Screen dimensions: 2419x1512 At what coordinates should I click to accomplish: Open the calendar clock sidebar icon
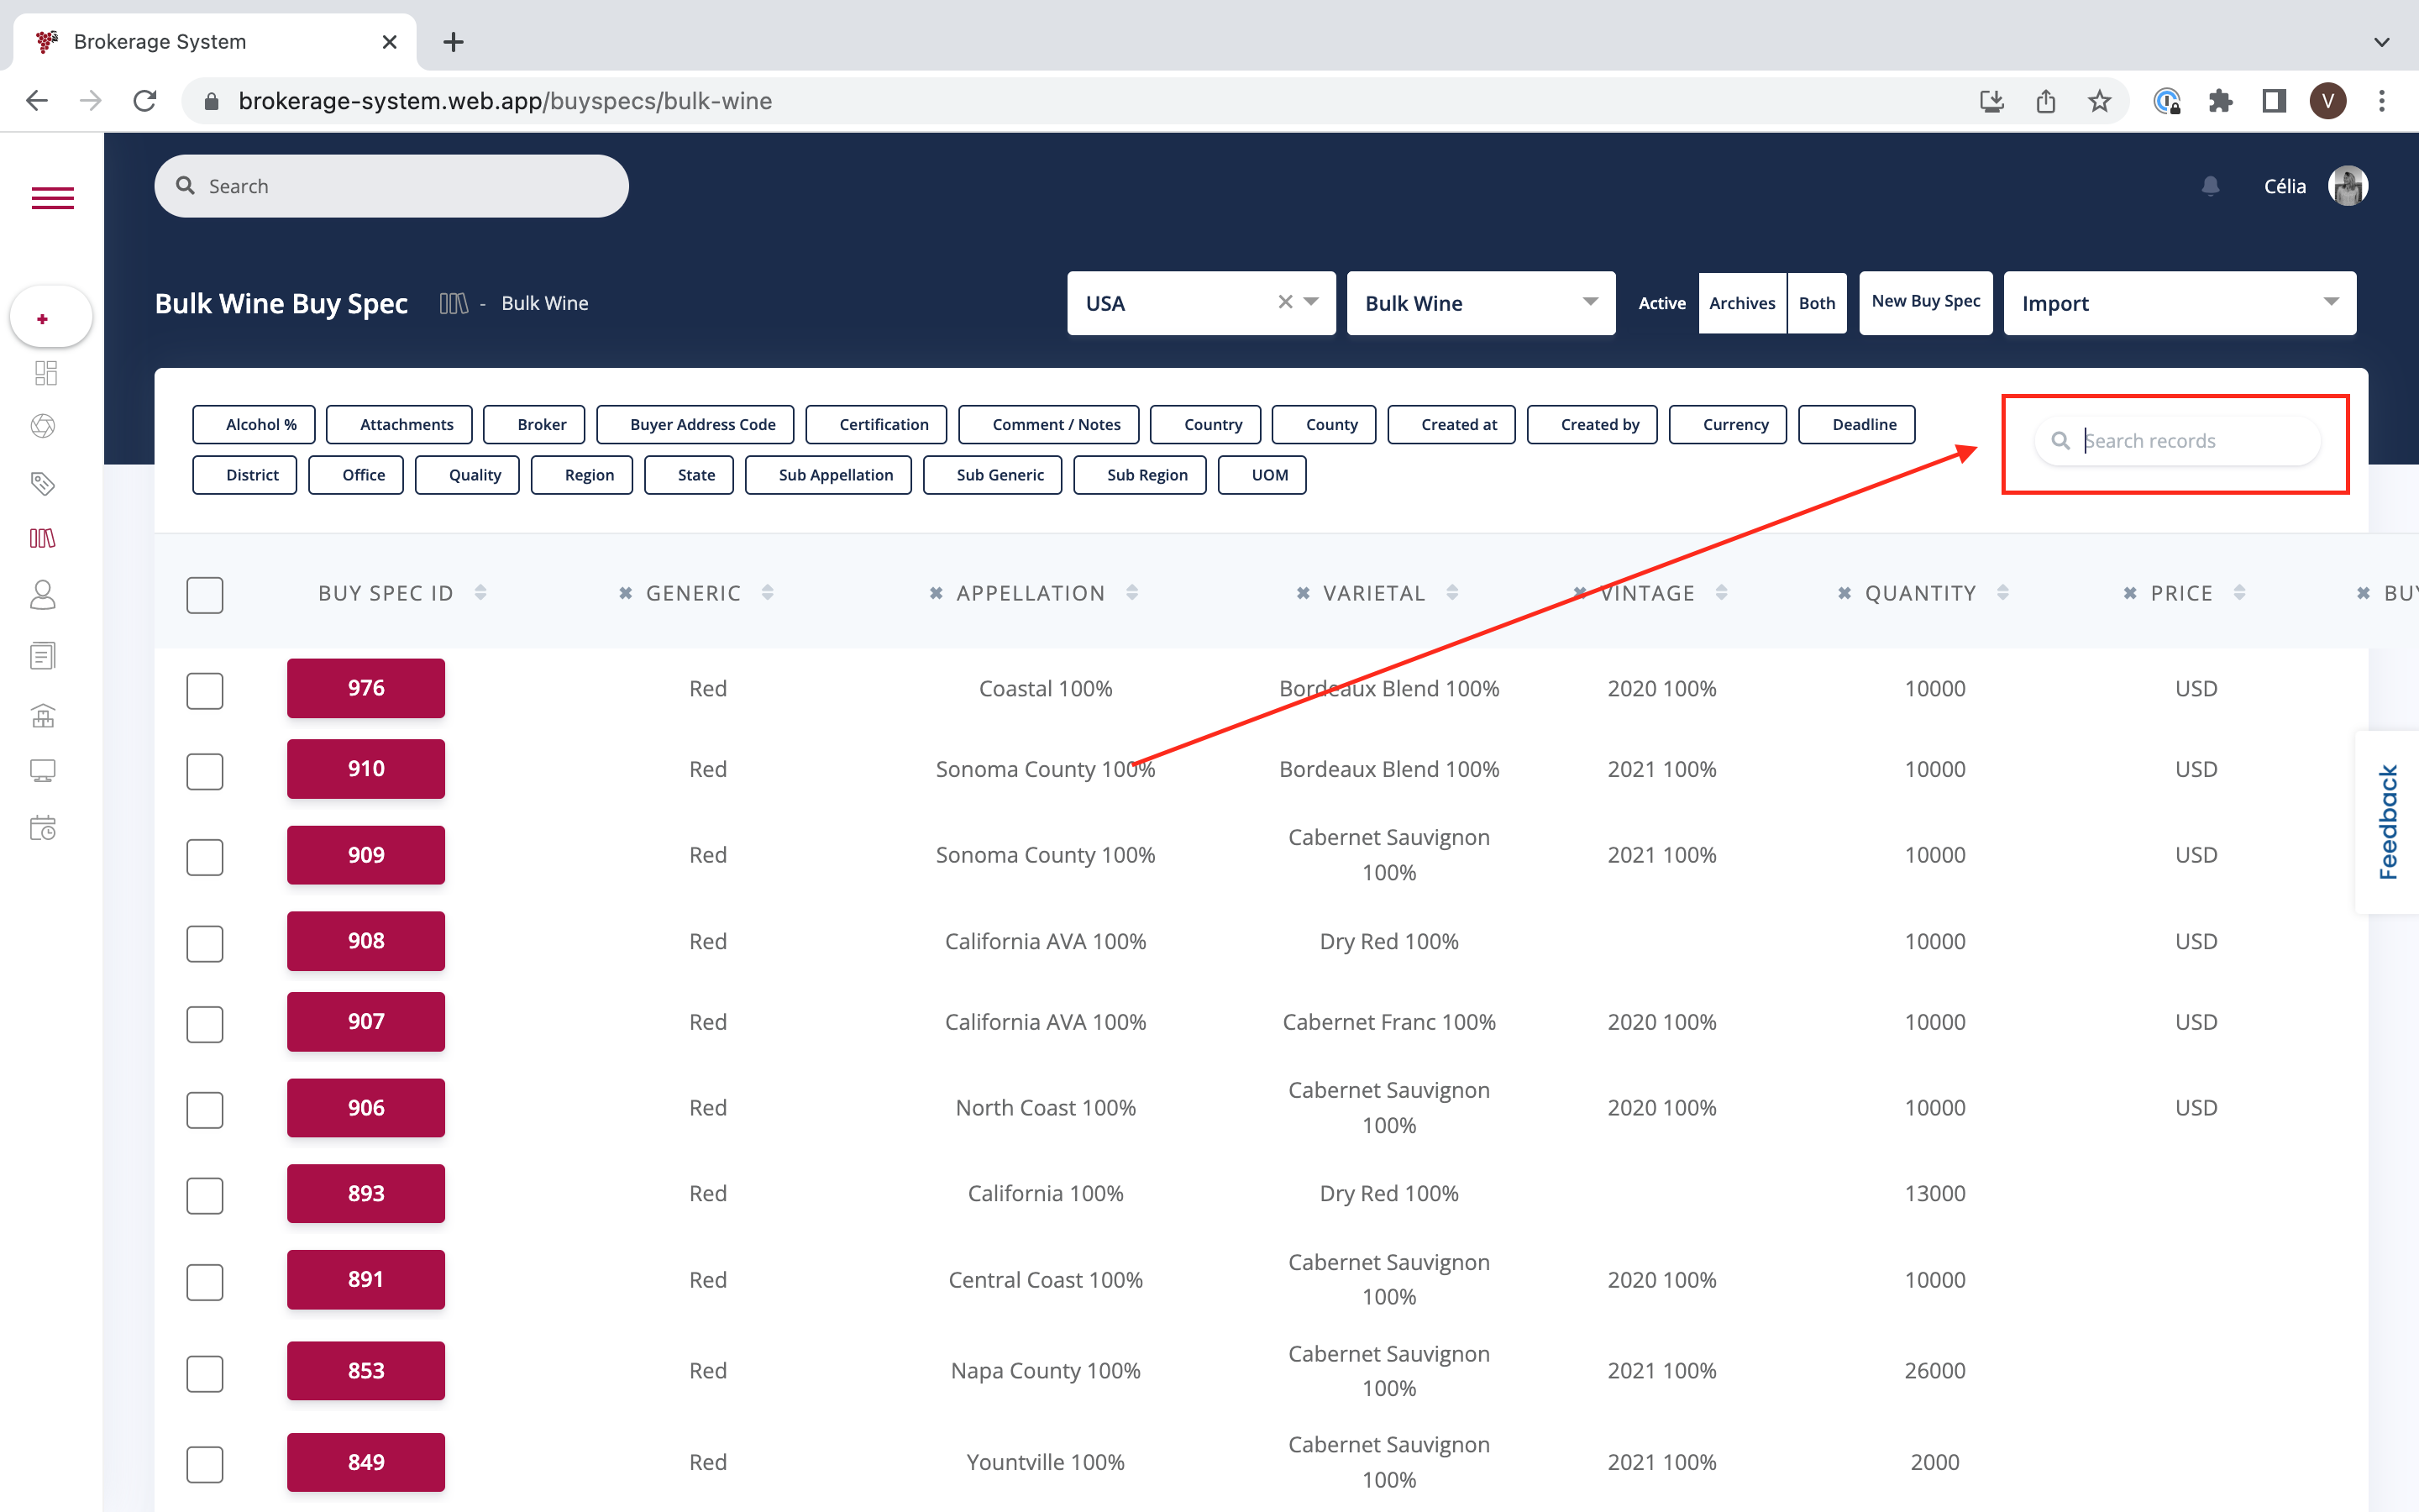pyautogui.click(x=42, y=828)
